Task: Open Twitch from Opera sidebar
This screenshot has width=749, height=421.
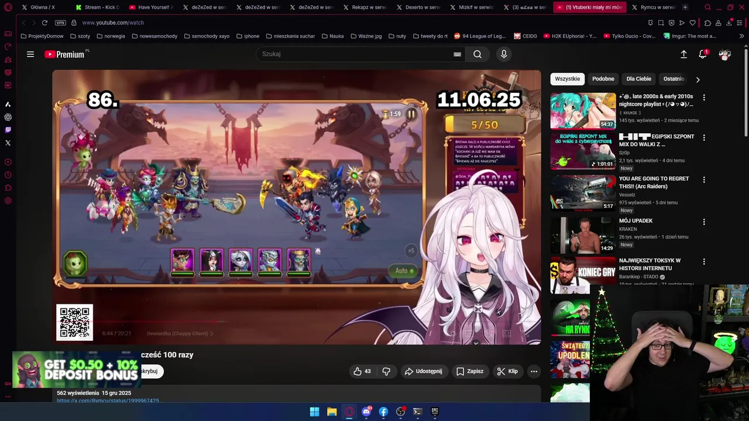Action: click(x=8, y=130)
